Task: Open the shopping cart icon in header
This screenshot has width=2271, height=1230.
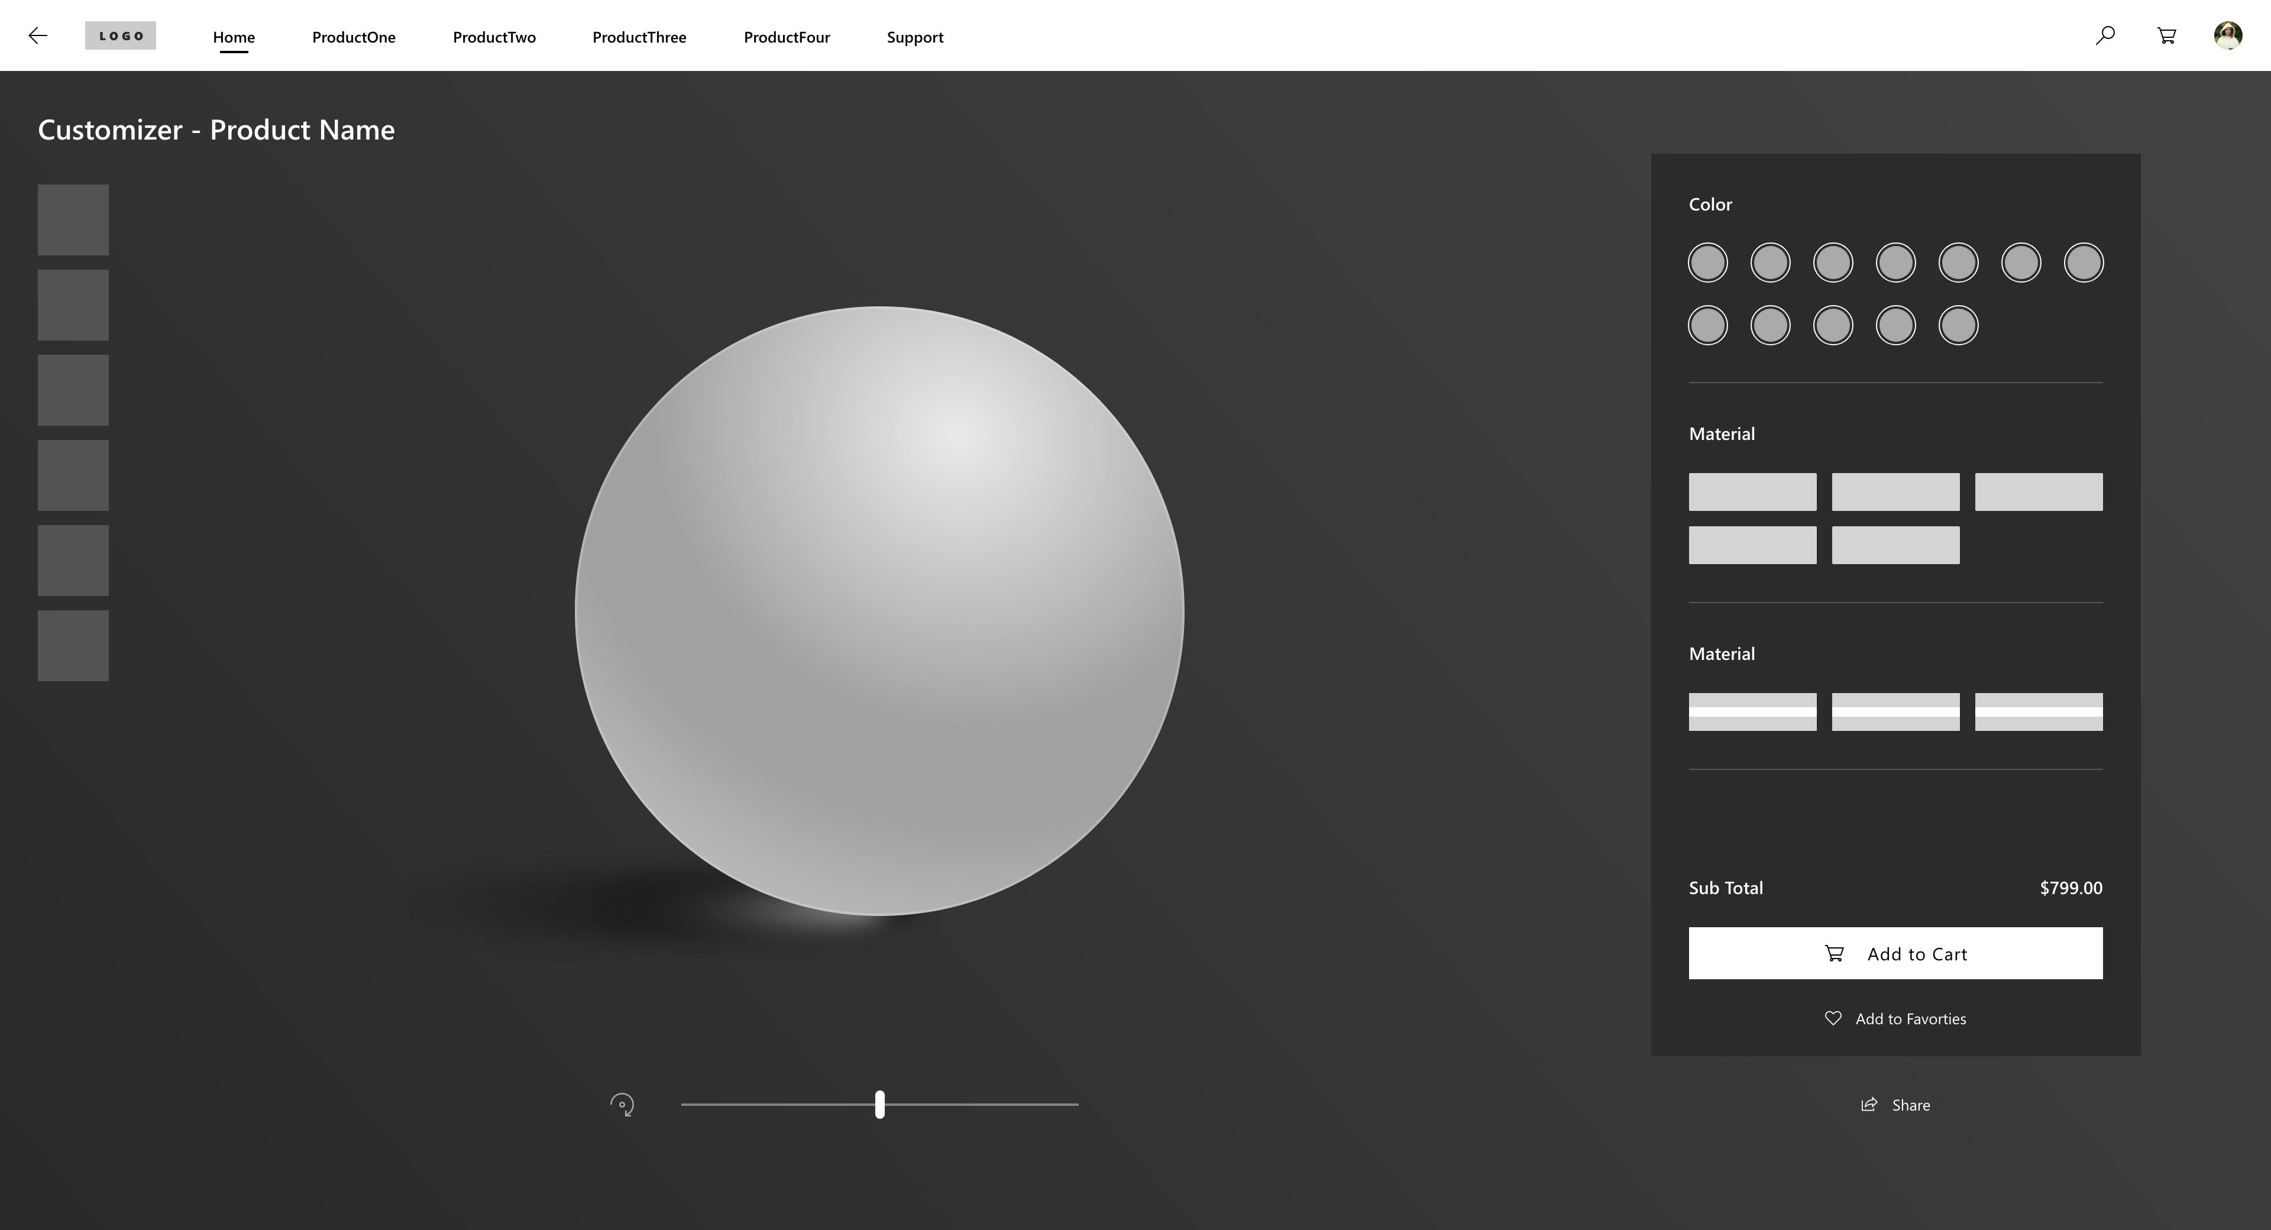Action: click(x=2167, y=35)
